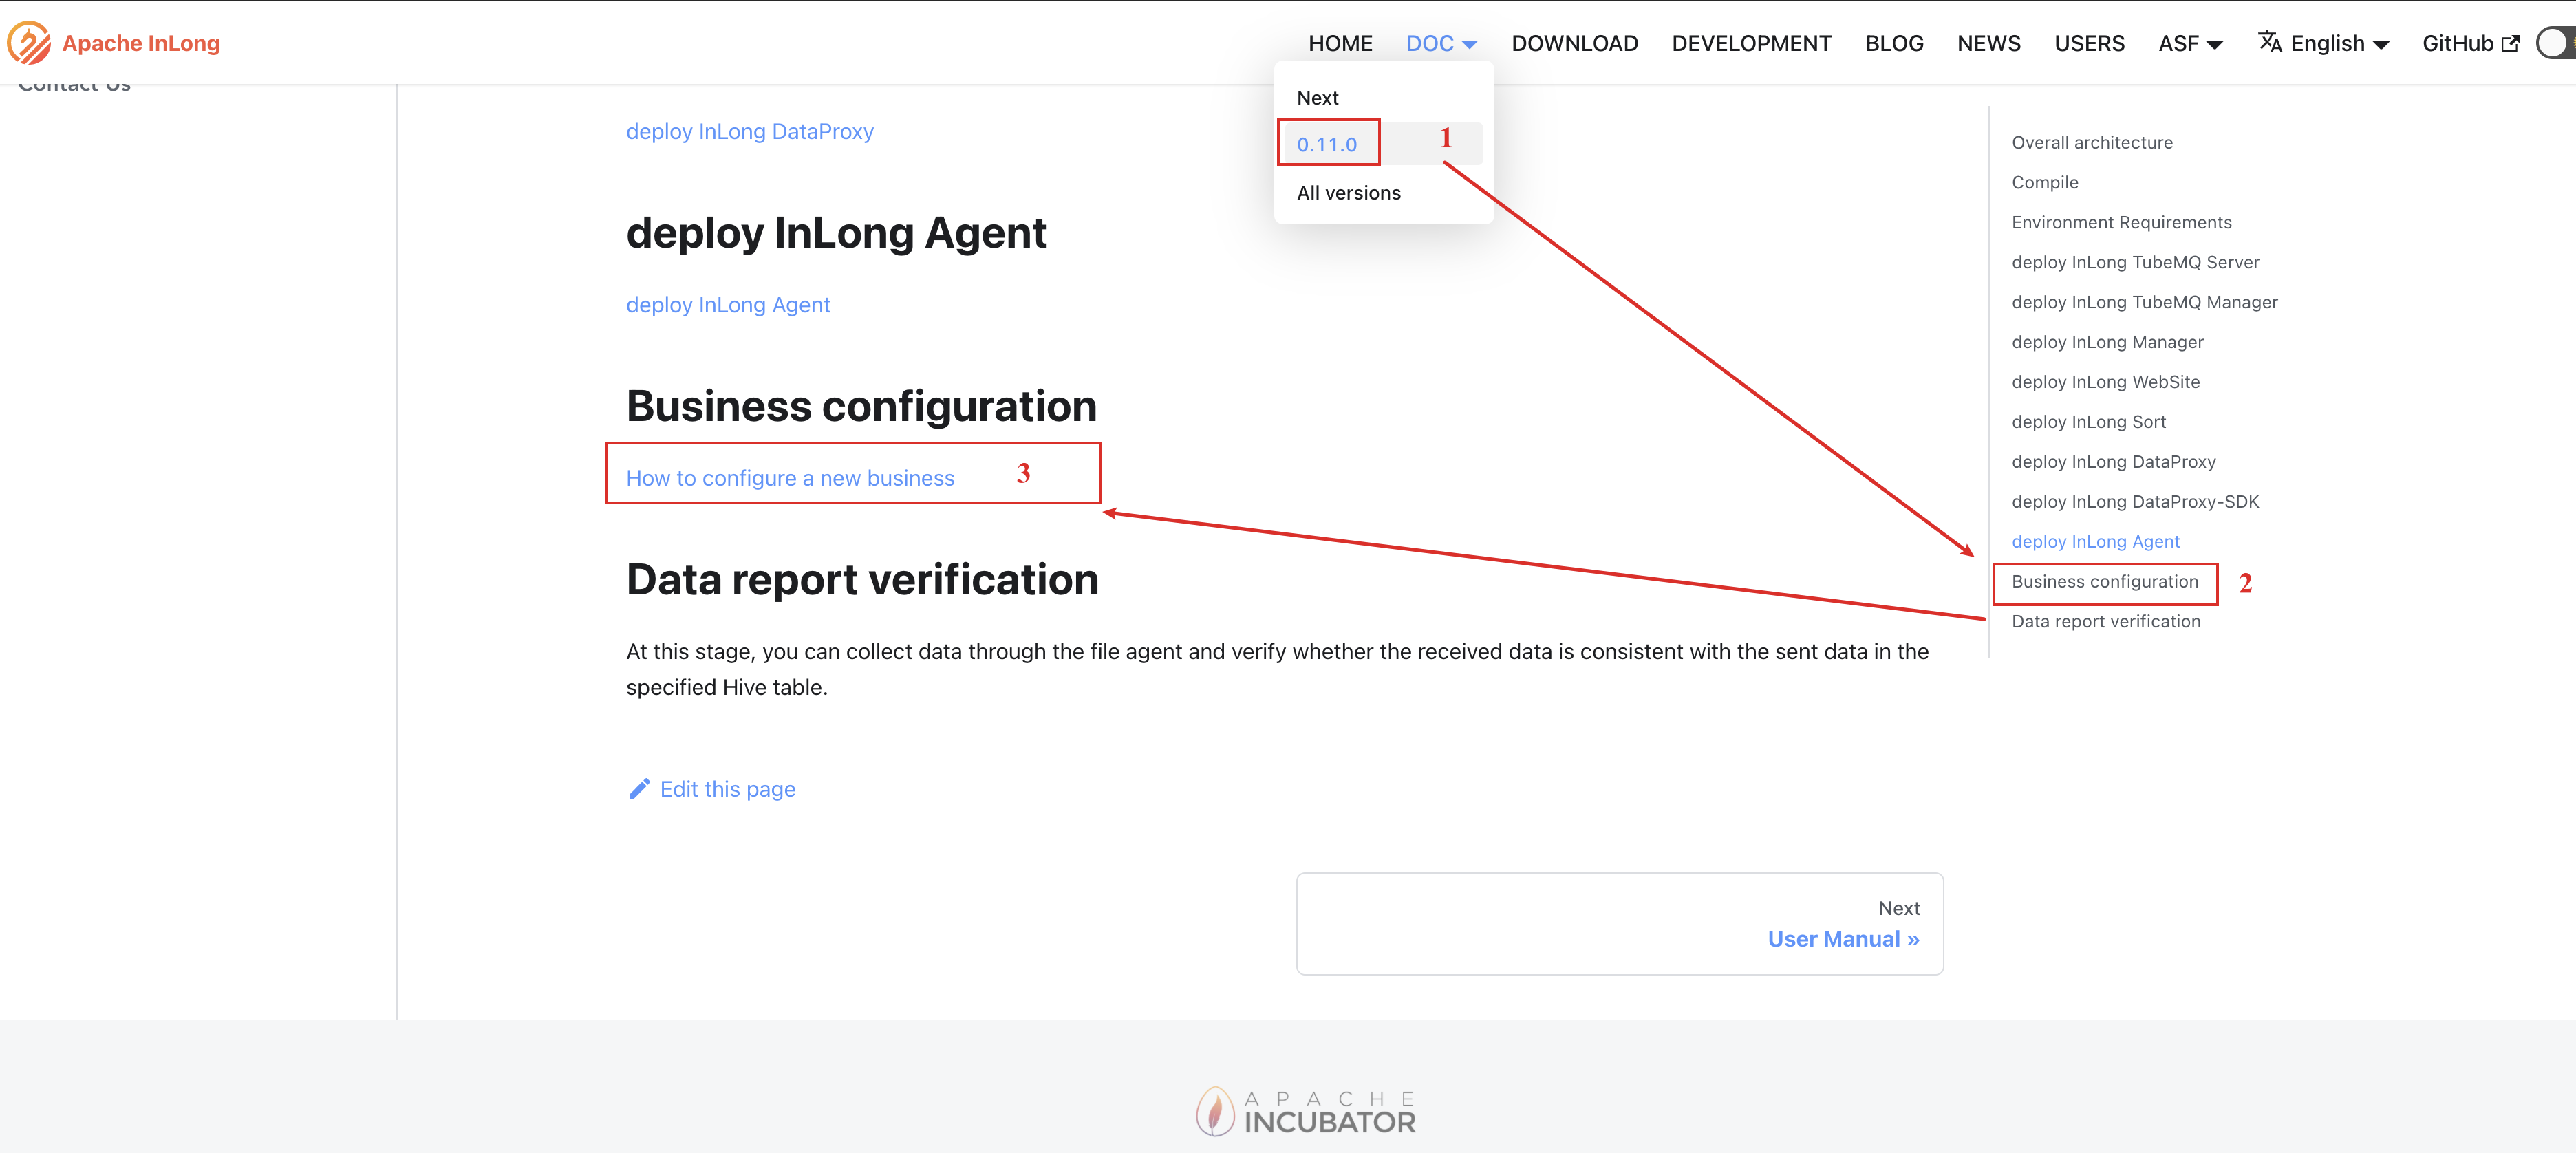This screenshot has height=1153, width=2576.
Task: Choose All versions in DOC menu
Action: 1348,193
